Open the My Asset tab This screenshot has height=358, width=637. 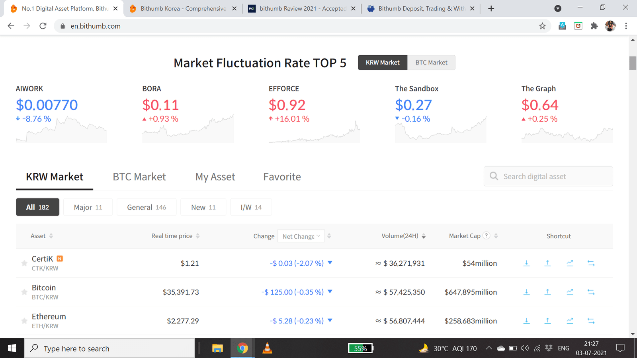coord(215,177)
